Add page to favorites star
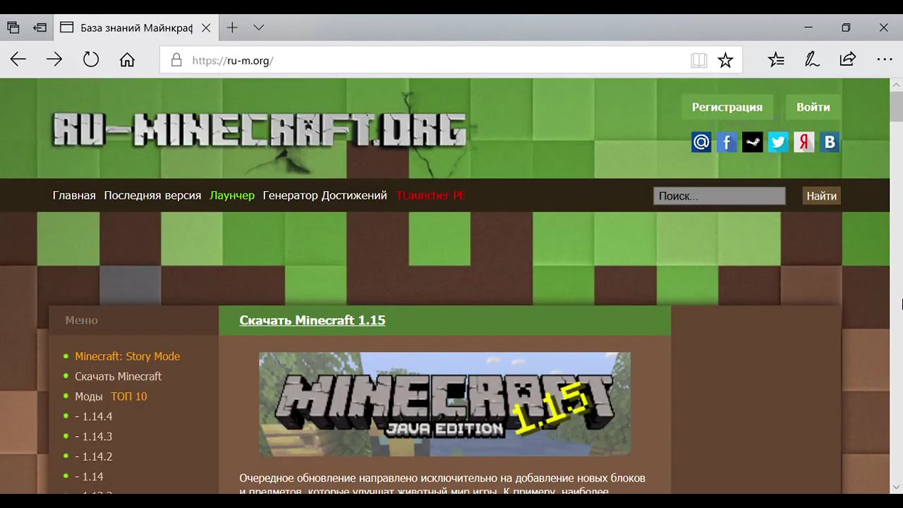Image resolution: width=903 pixels, height=508 pixels. point(725,61)
